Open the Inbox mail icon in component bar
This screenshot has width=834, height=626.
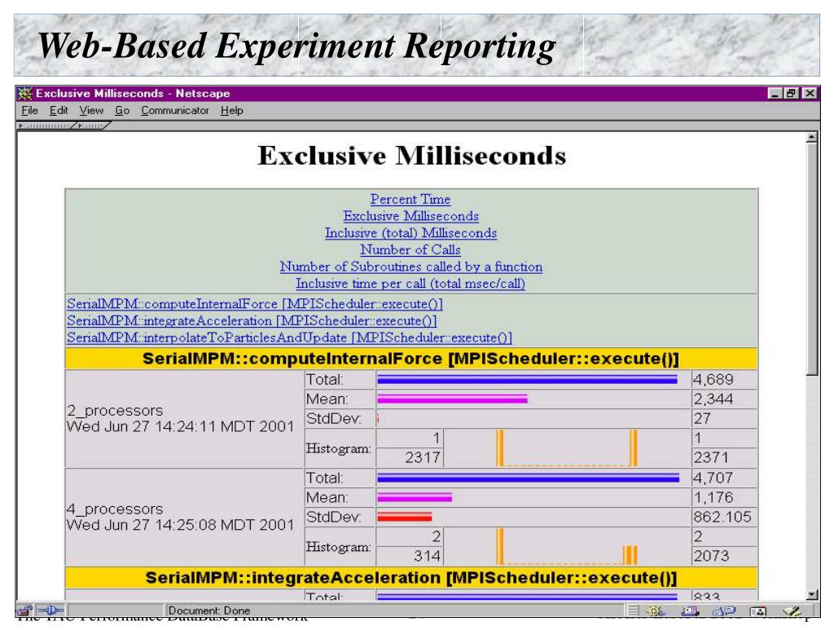[x=690, y=611]
